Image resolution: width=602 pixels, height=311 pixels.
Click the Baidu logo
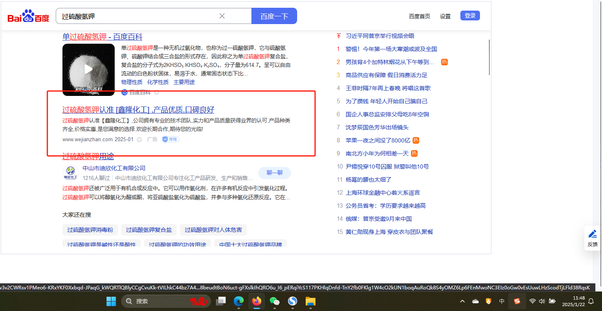[28, 17]
